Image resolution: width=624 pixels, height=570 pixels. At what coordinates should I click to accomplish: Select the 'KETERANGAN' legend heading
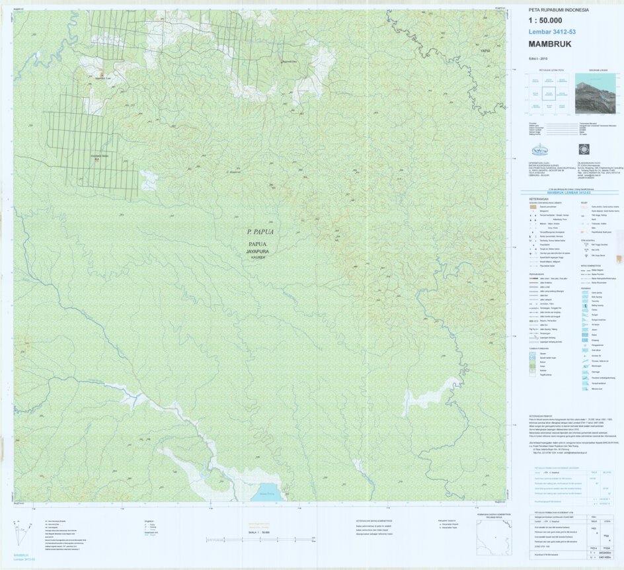pos(539,198)
